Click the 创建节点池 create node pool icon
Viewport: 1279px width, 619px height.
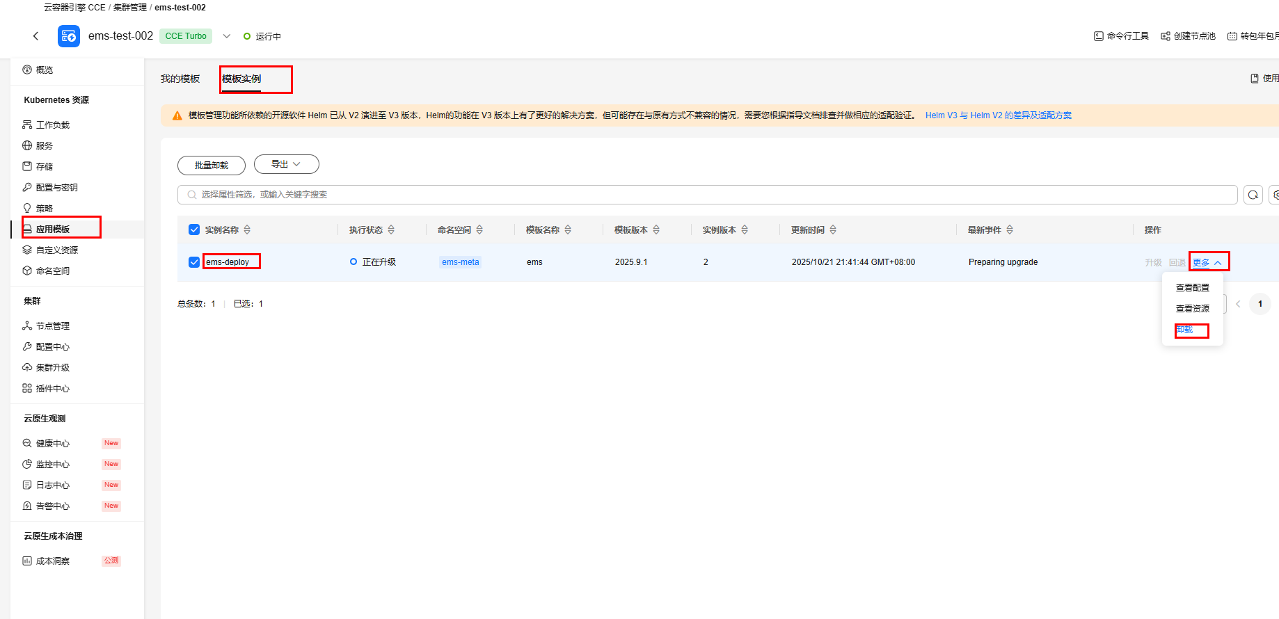click(x=1166, y=36)
